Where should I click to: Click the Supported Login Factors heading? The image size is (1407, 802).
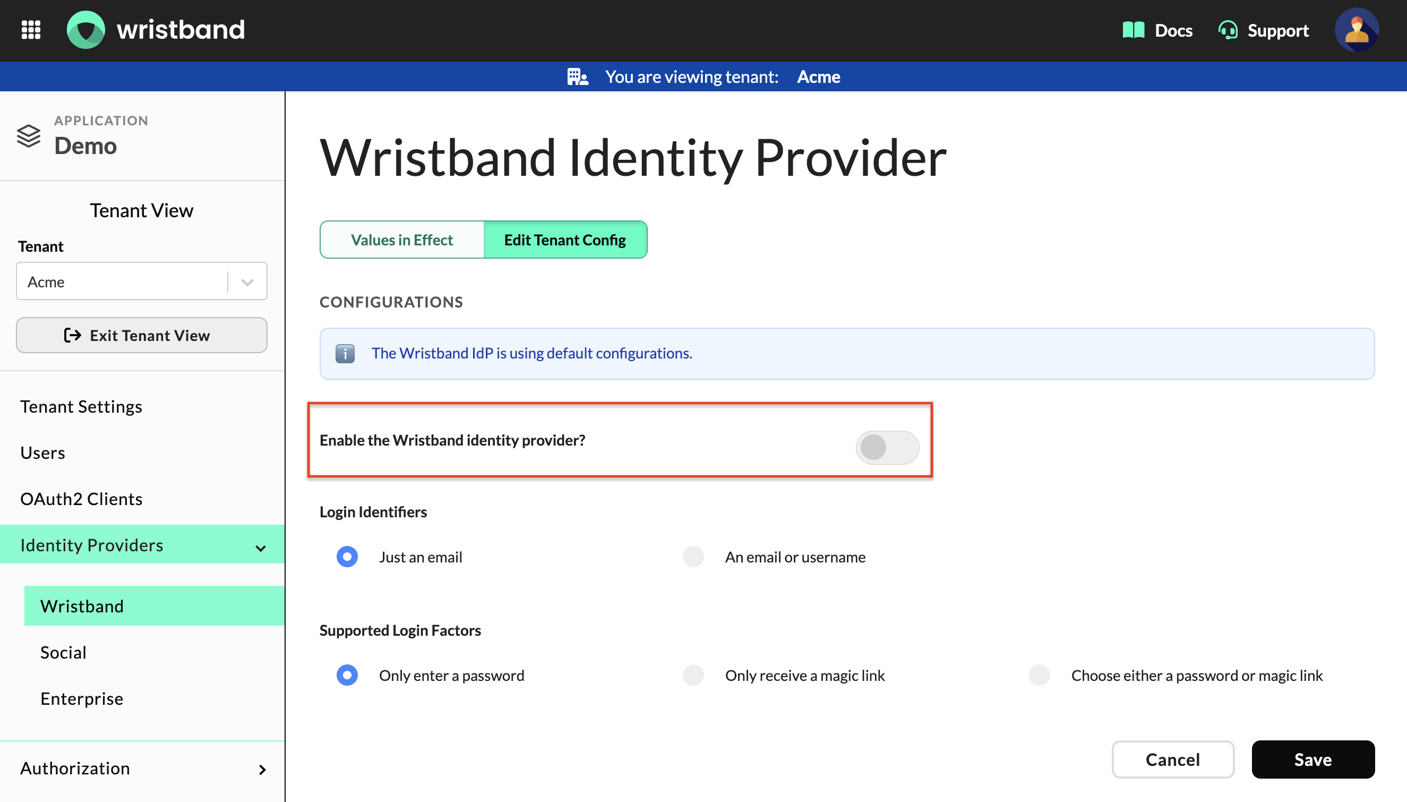pyautogui.click(x=400, y=630)
